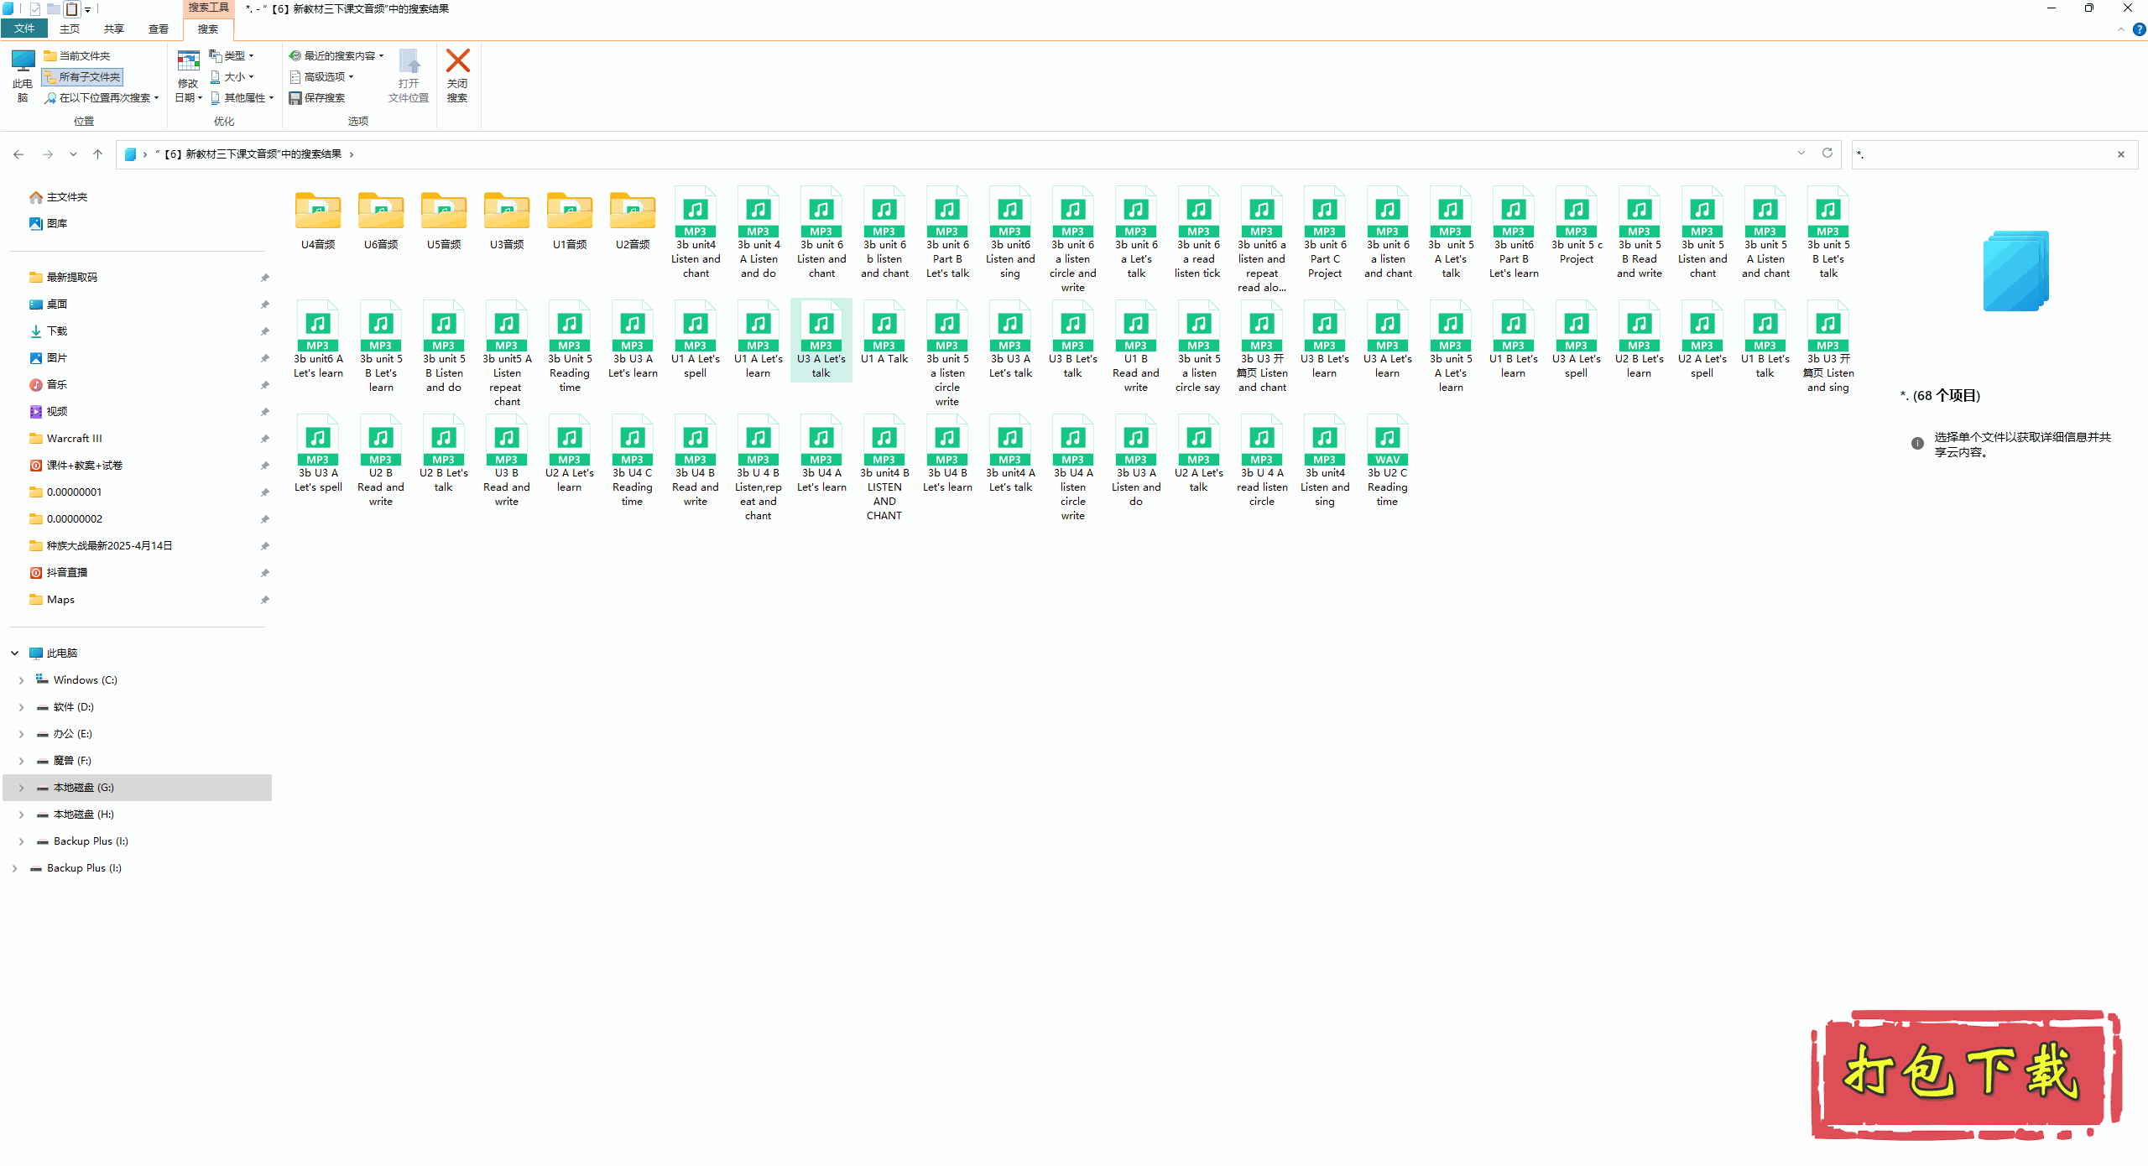Switch to the Share ribbon tab

coord(114,29)
